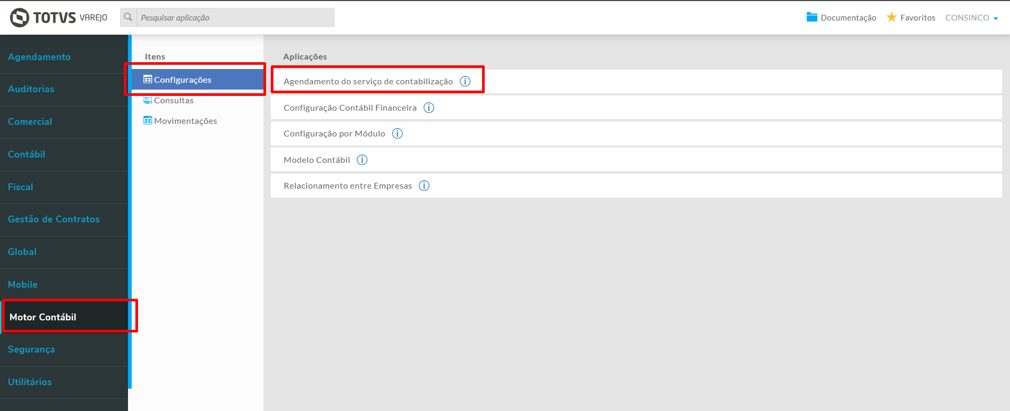
Task: Click the Movimentações item icon
Action: pos(148,121)
